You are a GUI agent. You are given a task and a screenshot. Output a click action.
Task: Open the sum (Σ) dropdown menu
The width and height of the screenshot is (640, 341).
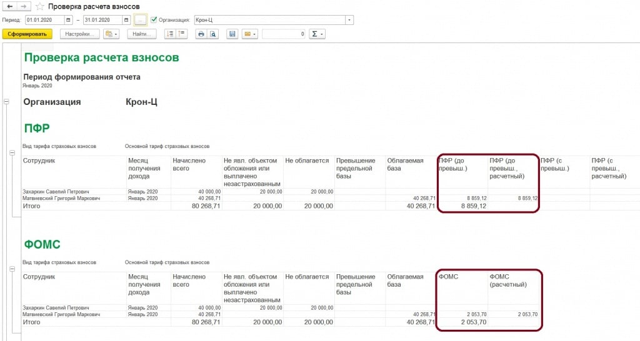[x=317, y=34]
